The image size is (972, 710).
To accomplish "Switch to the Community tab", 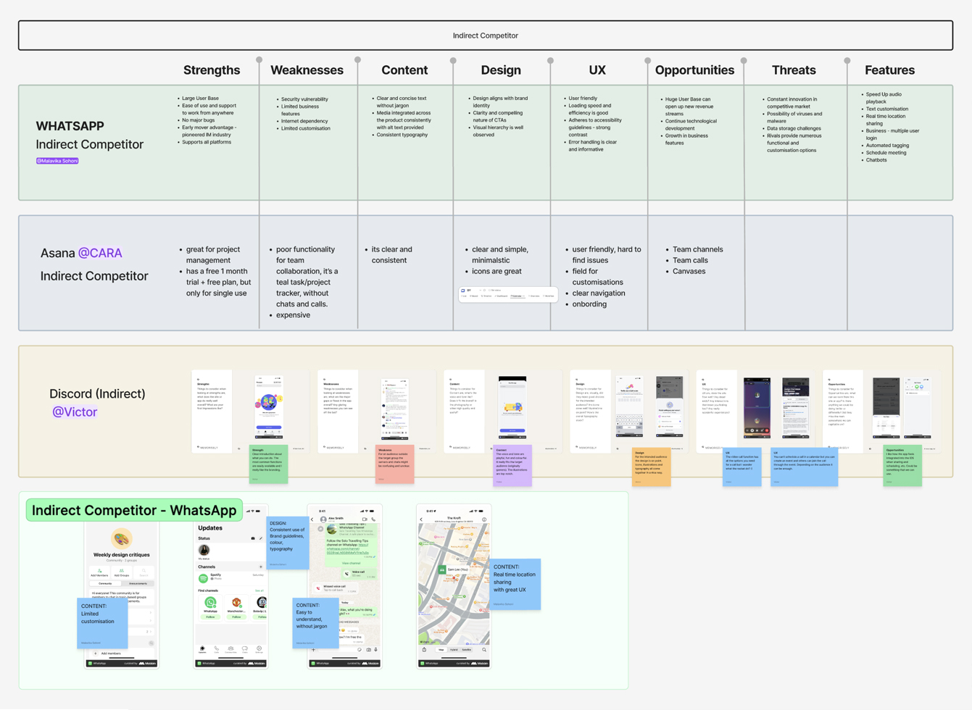I will pyautogui.click(x=106, y=583).
